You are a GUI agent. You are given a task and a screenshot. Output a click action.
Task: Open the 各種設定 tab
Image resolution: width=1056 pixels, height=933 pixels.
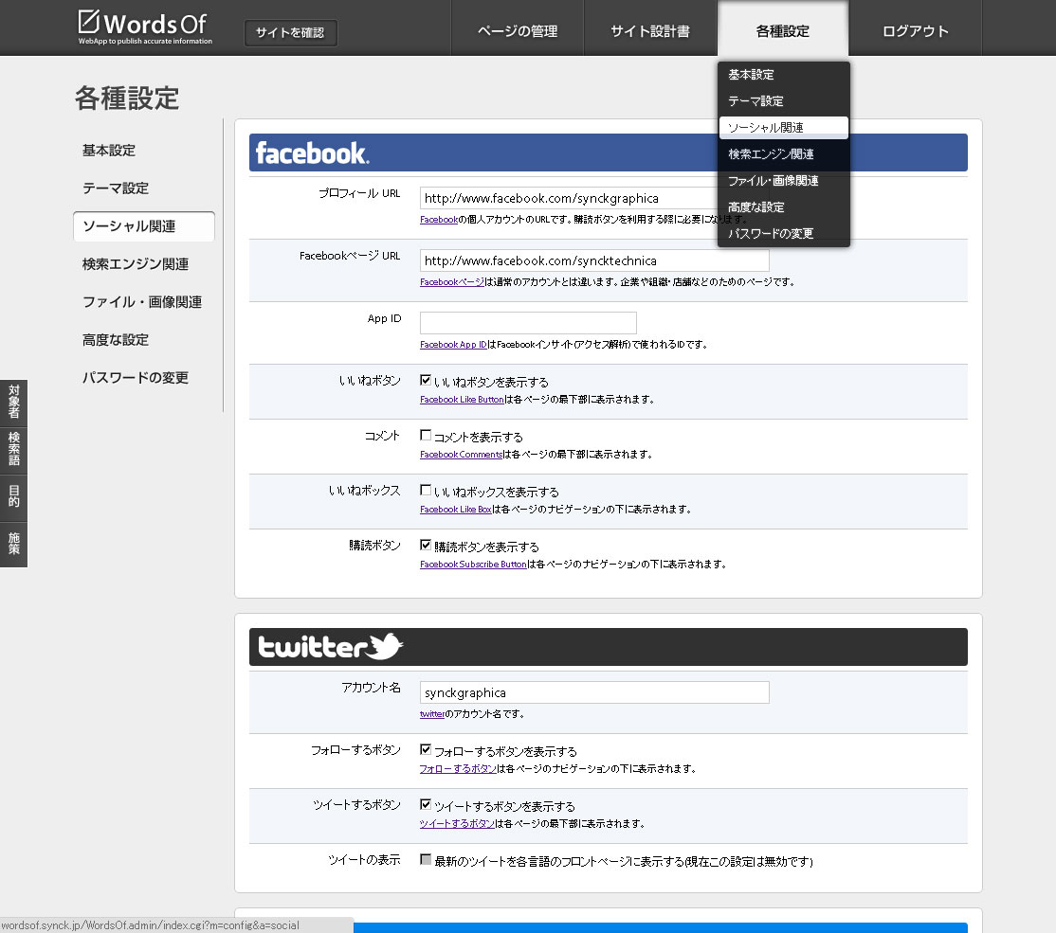[783, 31]
